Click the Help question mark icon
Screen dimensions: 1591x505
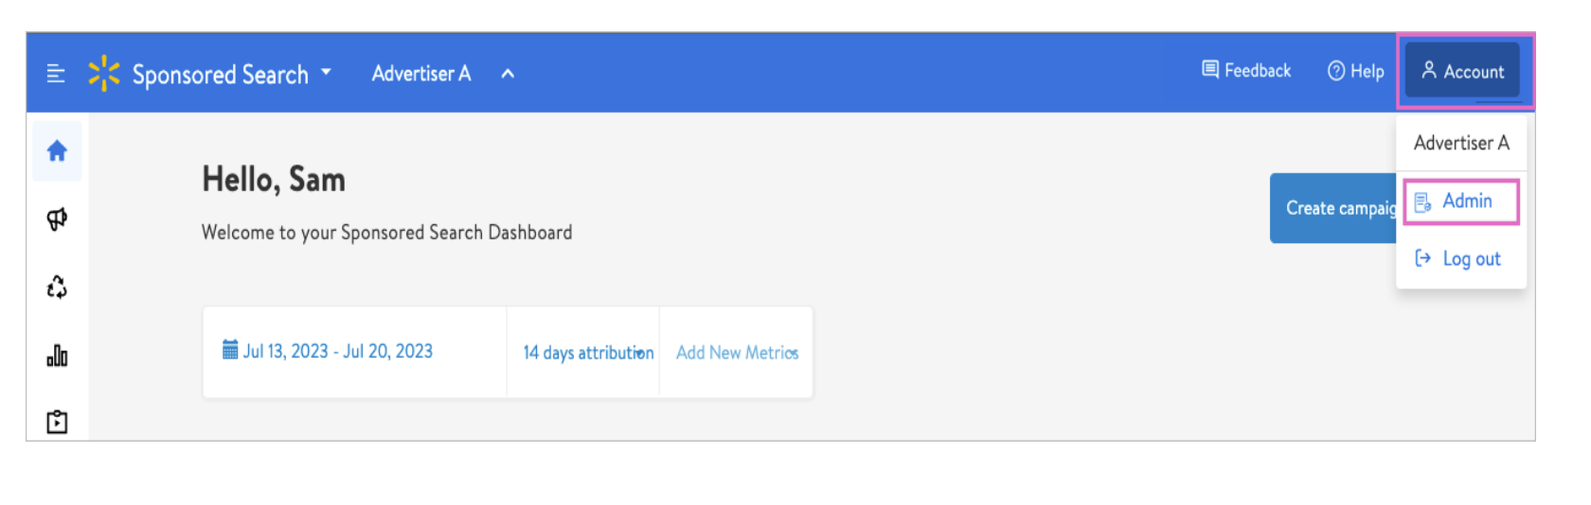(1336, 71)
